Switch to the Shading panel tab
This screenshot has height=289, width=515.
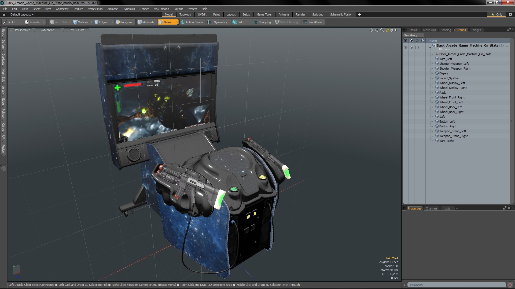coord(446,30)
